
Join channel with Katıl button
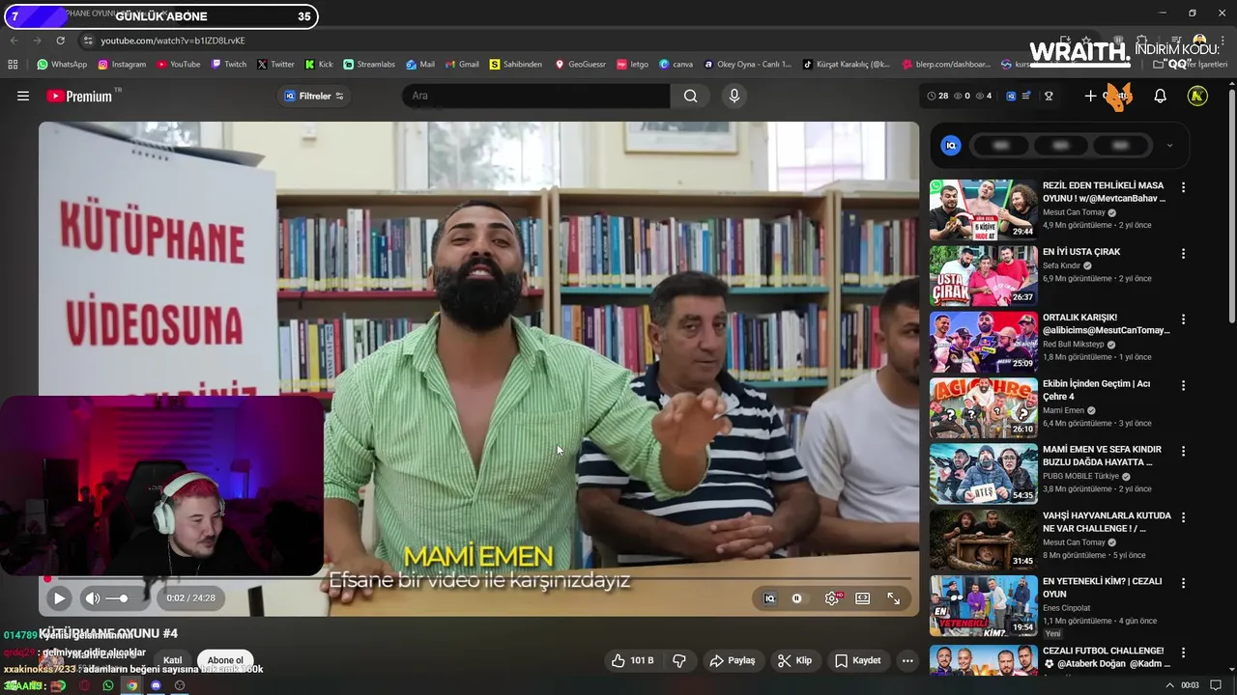pos(172,660)
